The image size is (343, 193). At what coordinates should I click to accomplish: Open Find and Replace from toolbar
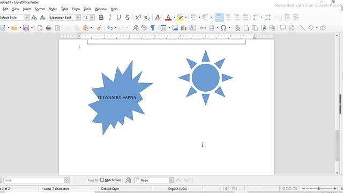[x=136, y=28]
